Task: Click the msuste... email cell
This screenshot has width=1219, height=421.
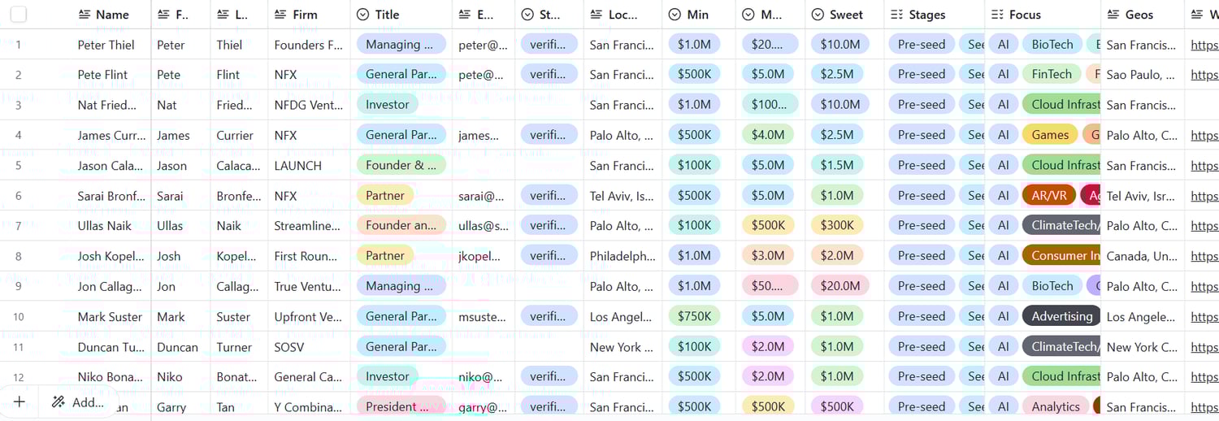Action: pos(483,316)
